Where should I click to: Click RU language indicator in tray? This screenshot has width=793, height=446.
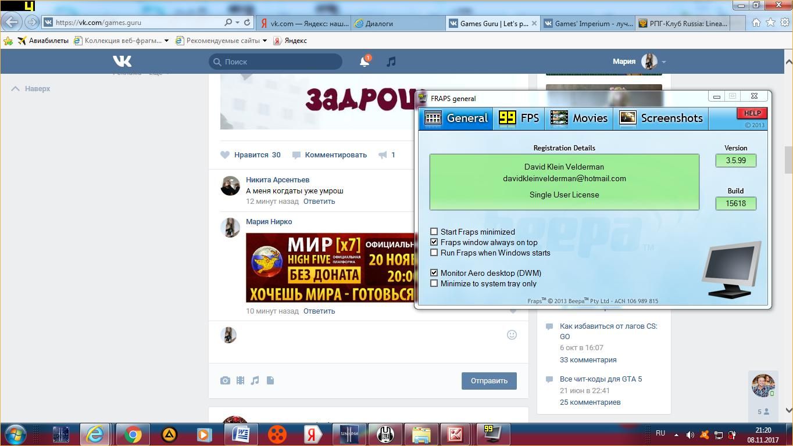click(660, 433)
